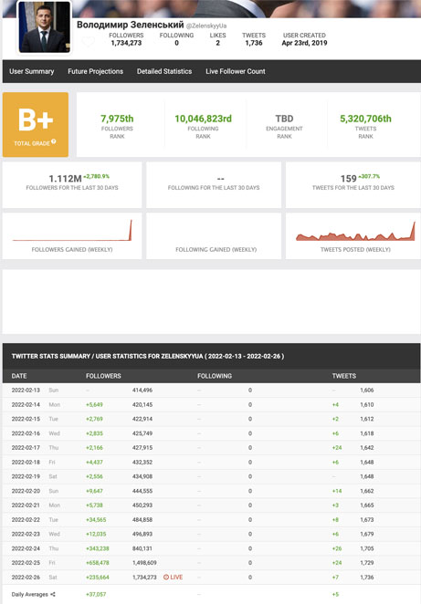Click the 2022-02-21 date cell
This screenshot has height=604, width=421.
26,505
